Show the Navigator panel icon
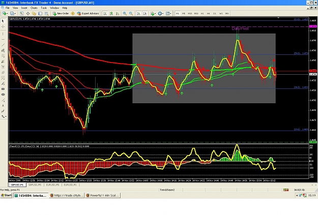The image size is (318, 215). (34, 13)
